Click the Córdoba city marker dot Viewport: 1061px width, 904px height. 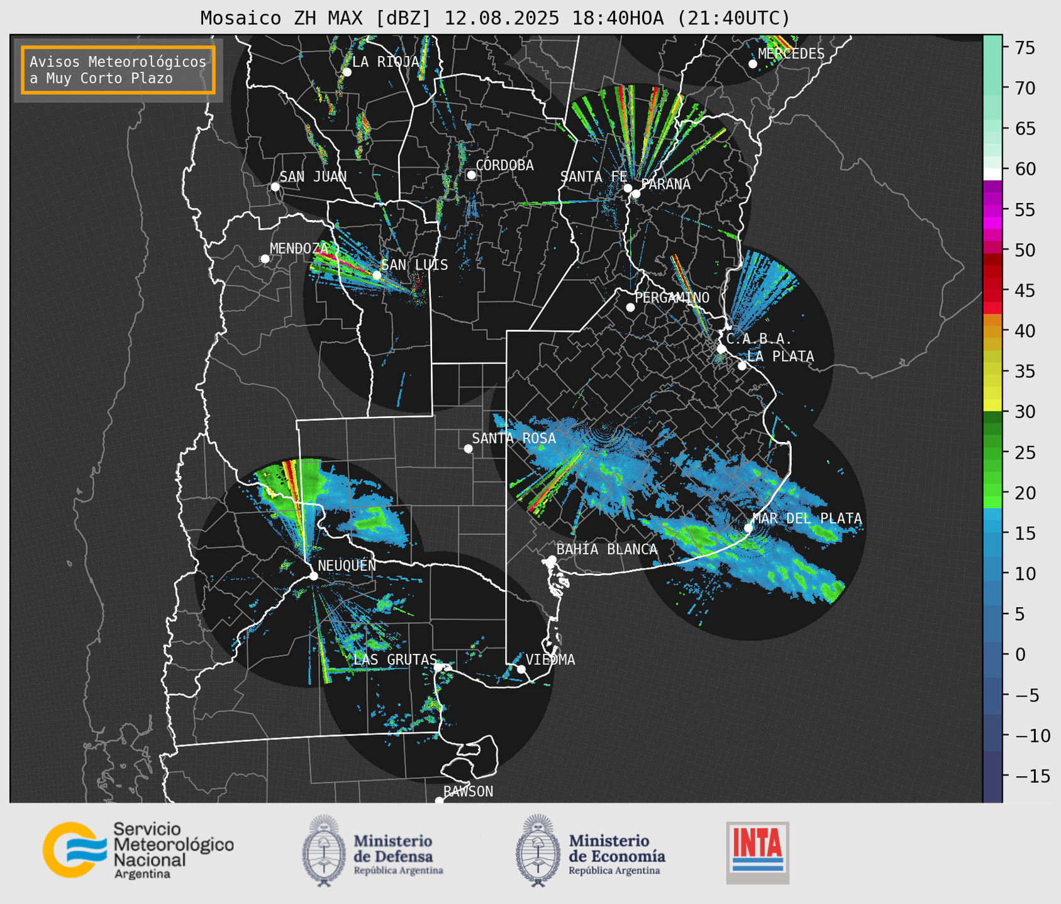click(471, 175)
